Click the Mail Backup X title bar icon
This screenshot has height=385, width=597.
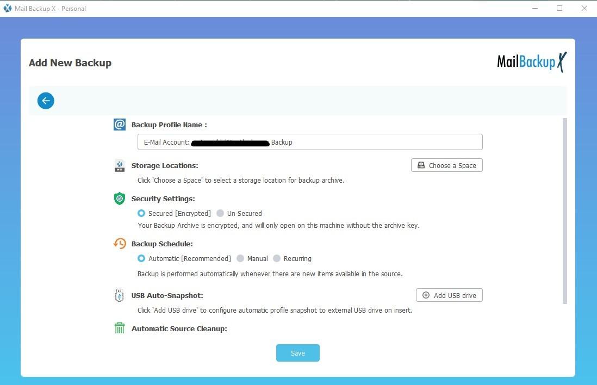[x=7, y=8]
